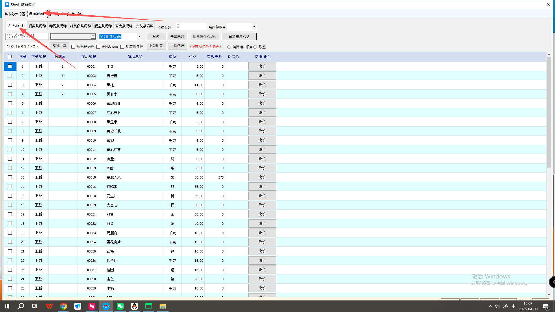Open the 条码秤型号 model dropdown
The image size is (555, 312).
click(254, 27)
